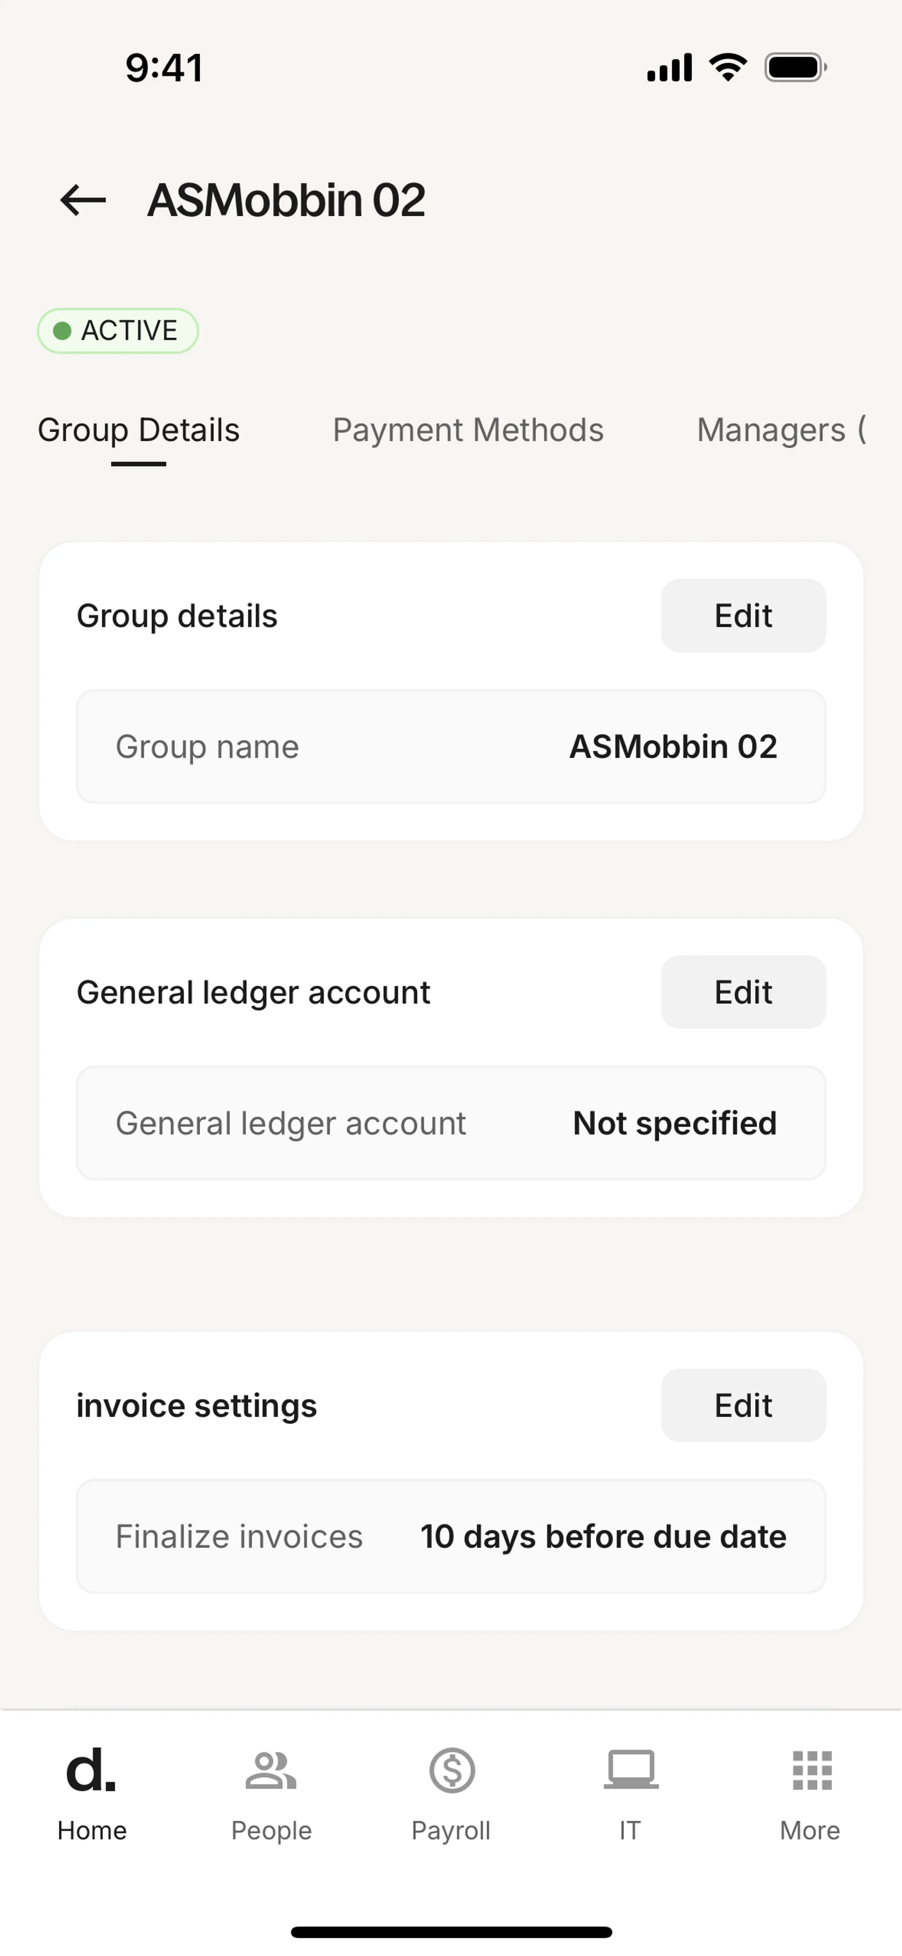Tap the General ledger account Not specified row
The height and width of the screenshot is (1956, 902).
point(451,1123)
